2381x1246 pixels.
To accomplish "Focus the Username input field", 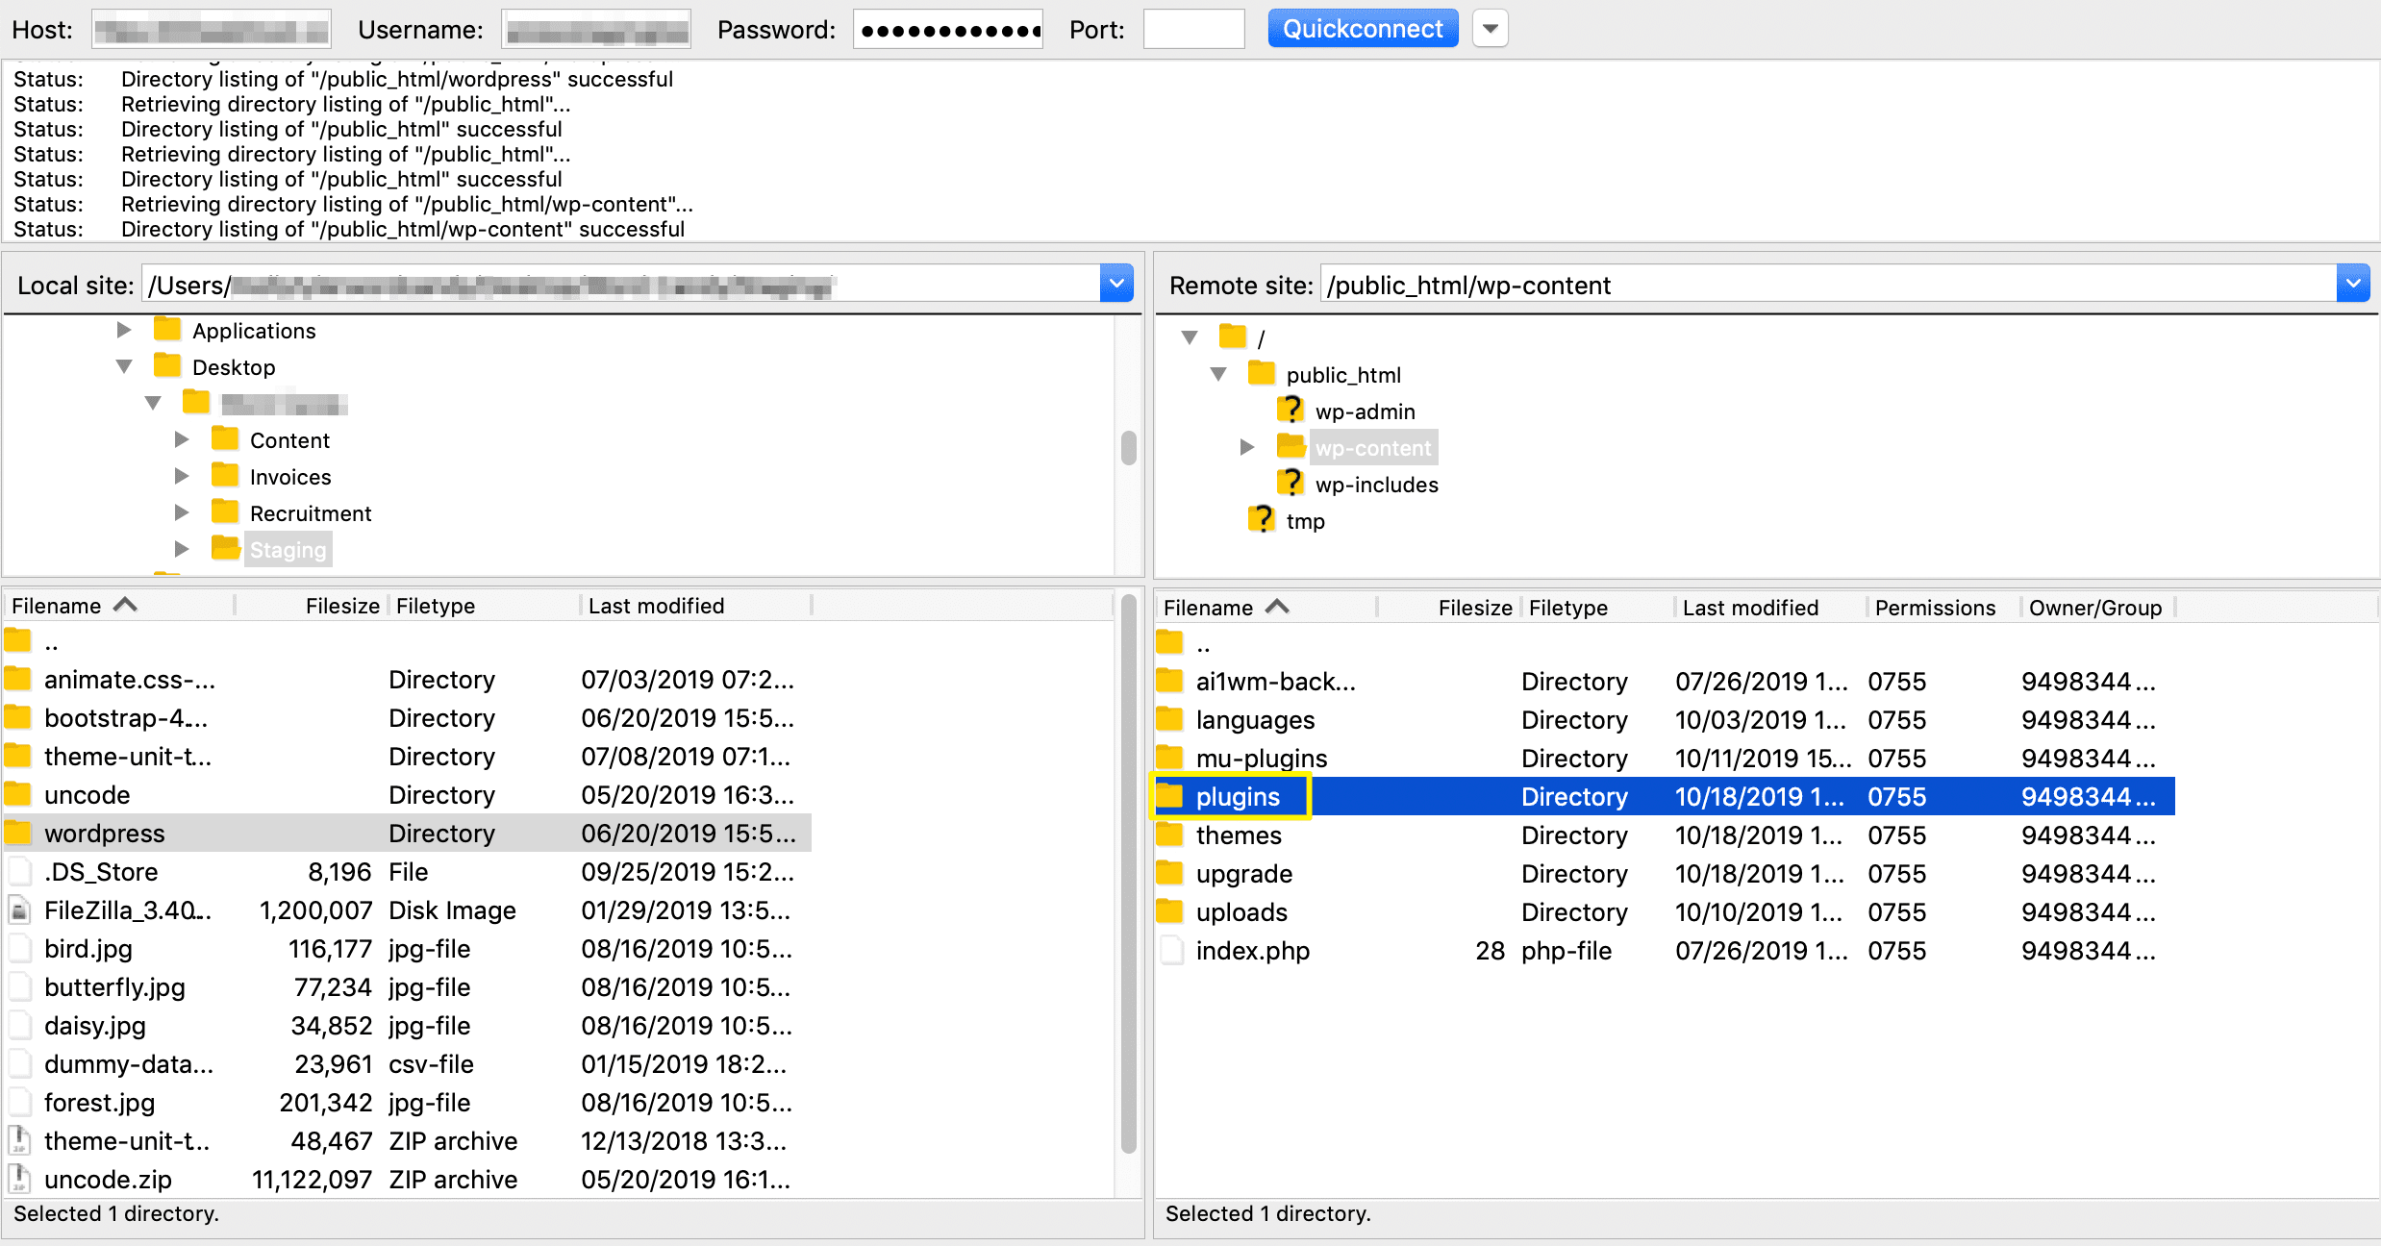I will [x=596, y=30].
